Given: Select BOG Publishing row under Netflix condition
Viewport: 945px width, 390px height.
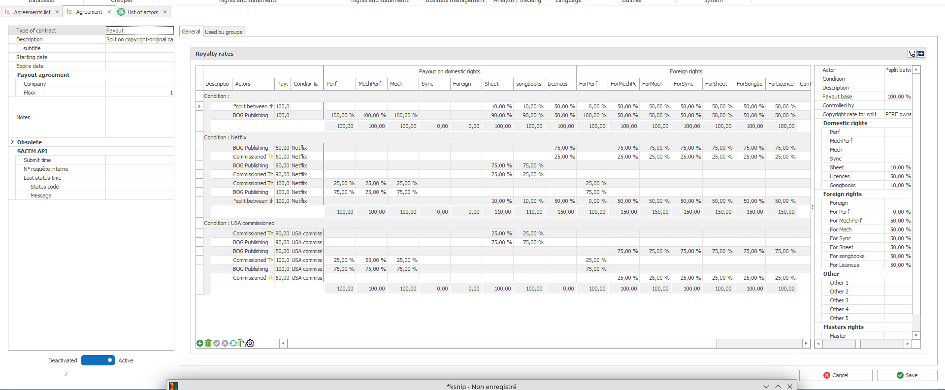Looking at the screenshot, I should pos(251,148).
